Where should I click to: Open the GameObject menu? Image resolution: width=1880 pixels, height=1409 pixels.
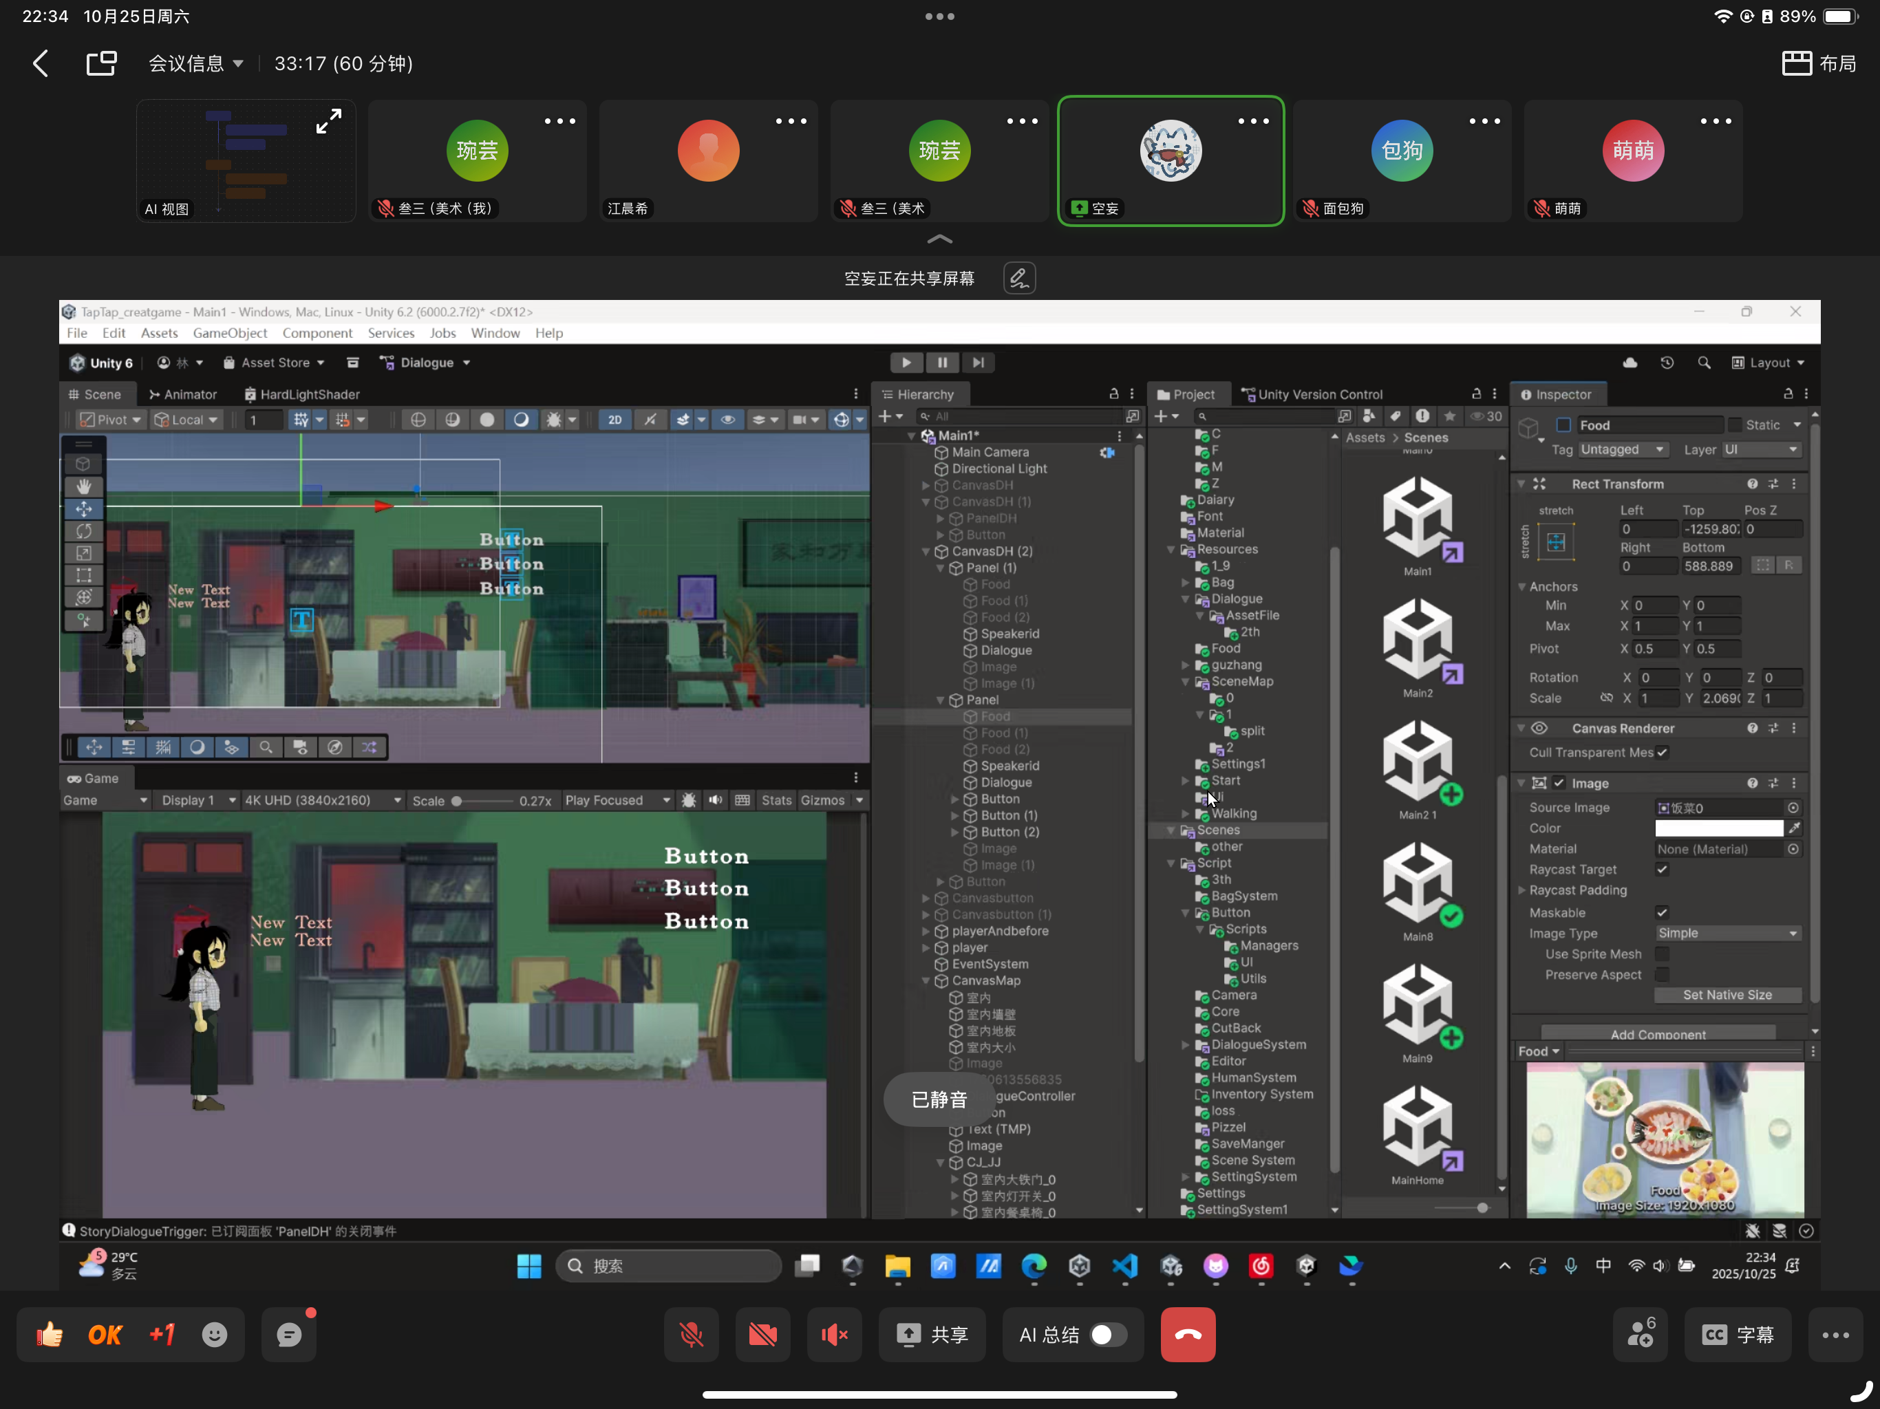(229, 333)
